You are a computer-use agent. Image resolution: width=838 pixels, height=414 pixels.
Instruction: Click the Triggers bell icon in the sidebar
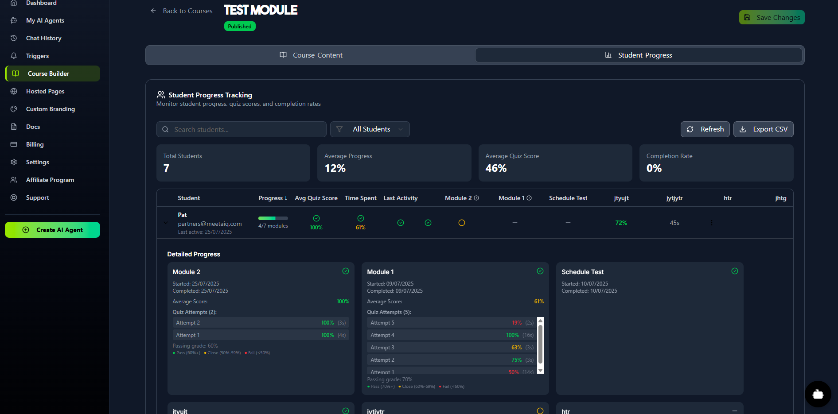coord(14,56)
